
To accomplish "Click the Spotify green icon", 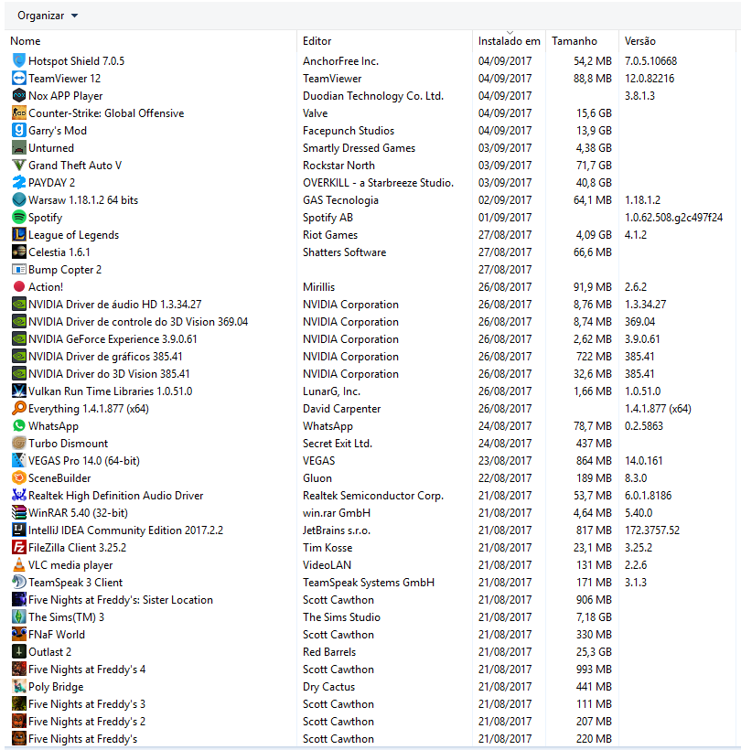I will point(18,217).
